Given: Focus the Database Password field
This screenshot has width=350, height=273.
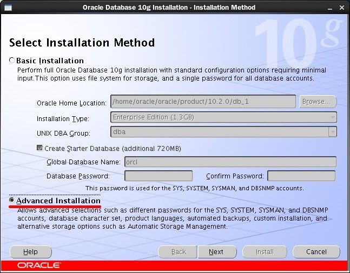Looking at the screenshot, I should (x=159, y=176).
